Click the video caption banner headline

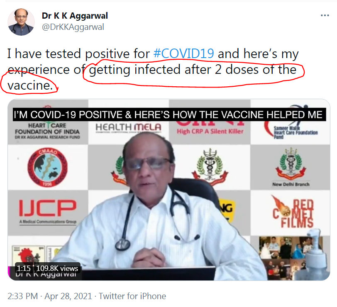click(169, 115)
